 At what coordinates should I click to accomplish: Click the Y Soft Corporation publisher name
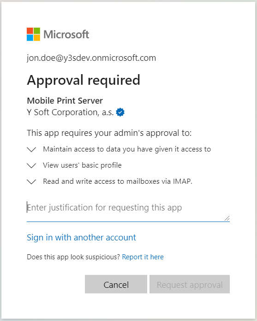[x=70, y=112]
